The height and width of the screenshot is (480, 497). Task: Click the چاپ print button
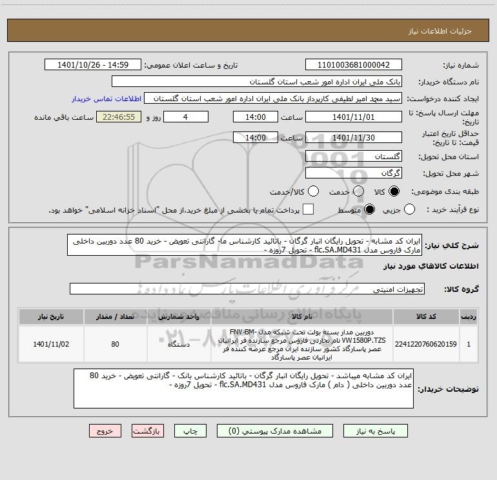tap(190, 431)
